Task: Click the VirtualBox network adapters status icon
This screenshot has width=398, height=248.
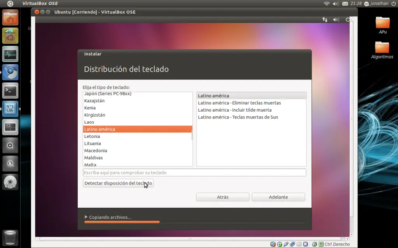Action: tap(292, 244)
